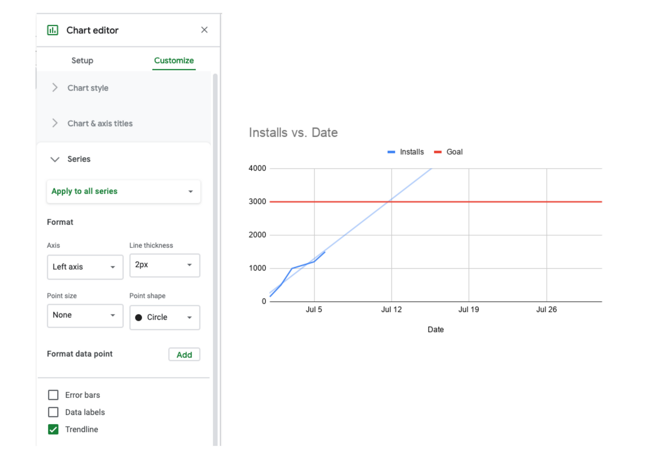Switch to the Setup tab
The width and height of the screenshot is (649, 459).
tap(82, 60)
